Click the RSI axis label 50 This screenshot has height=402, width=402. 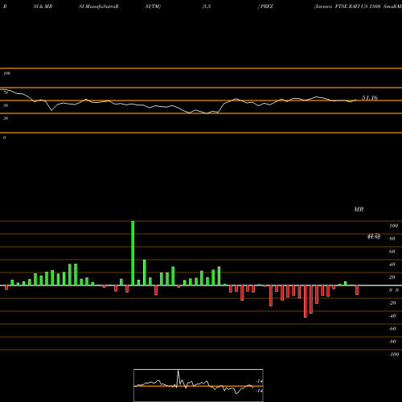6,105
